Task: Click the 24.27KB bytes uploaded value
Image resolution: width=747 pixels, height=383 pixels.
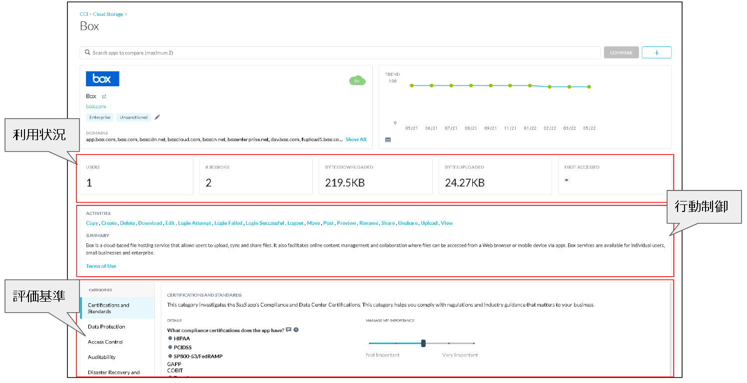Action: point(465,183)
